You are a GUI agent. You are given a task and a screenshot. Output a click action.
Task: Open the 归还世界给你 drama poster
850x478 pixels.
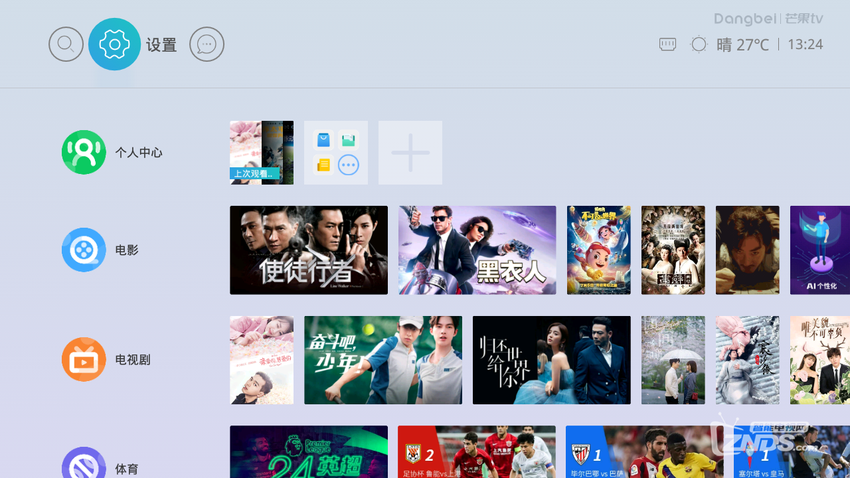click(x=552, y=360)
